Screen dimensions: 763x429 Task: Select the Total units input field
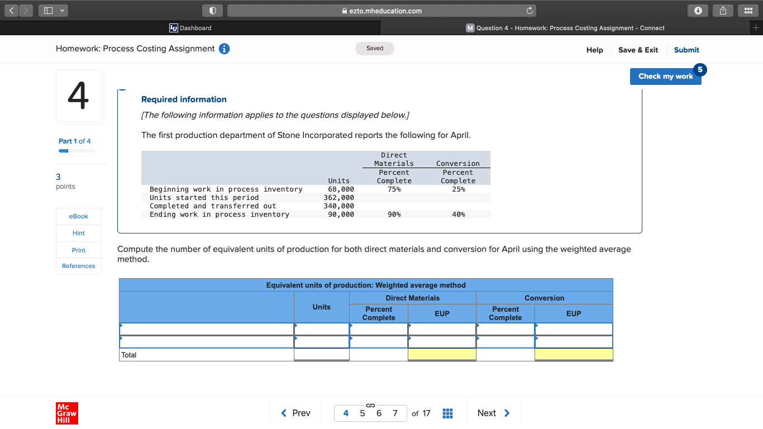click(x=321, y=354)
